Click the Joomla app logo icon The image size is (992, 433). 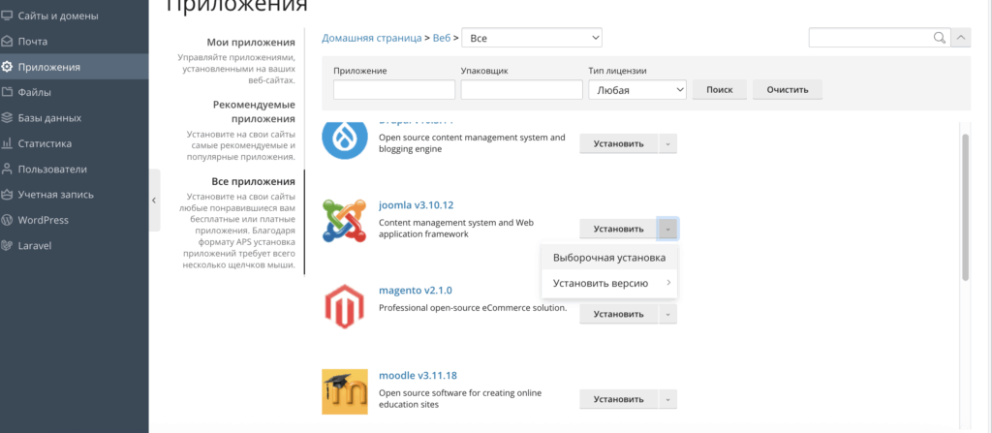click(x=345, y=220)
